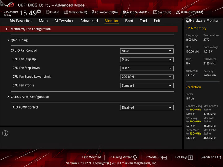Image resolution: width=223 pixels, height=167 pixels.
Task: Click EzMode(F7) button
Action: click(x=156, y=157)
